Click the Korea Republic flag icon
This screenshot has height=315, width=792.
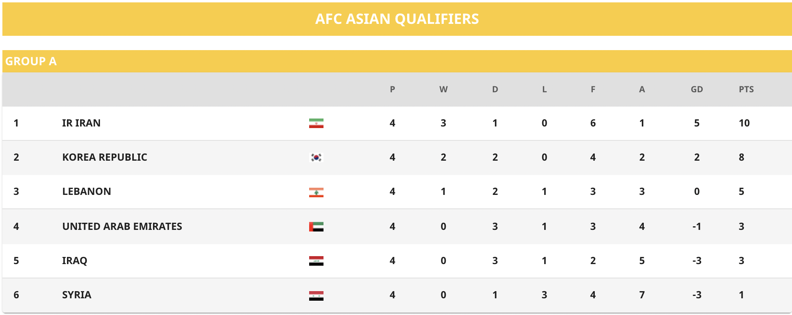(x=316, y=157)
